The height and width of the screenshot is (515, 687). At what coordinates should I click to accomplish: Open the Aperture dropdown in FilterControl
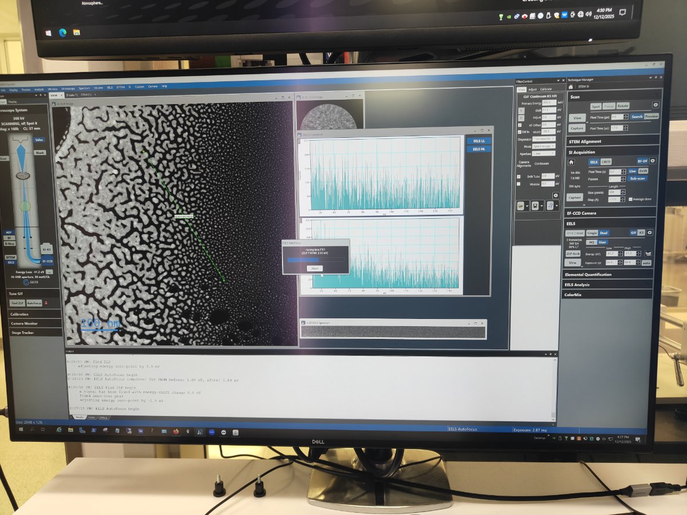tap(544, 153)
